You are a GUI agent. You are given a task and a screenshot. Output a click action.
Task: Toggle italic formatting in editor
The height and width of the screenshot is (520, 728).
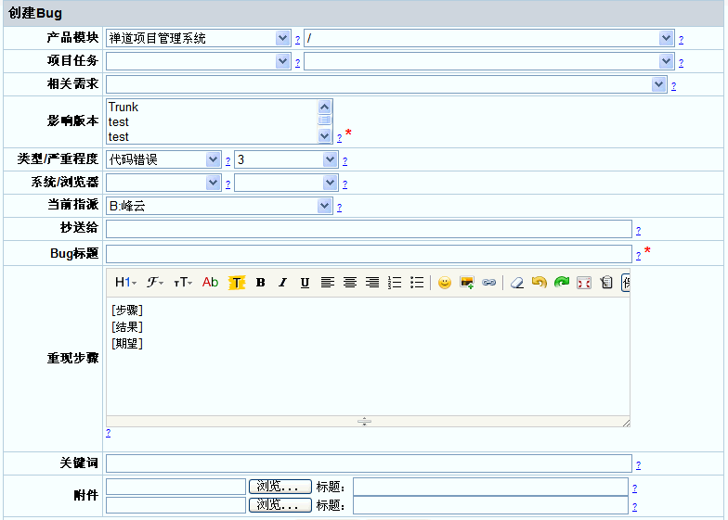[x=282, y=282]
